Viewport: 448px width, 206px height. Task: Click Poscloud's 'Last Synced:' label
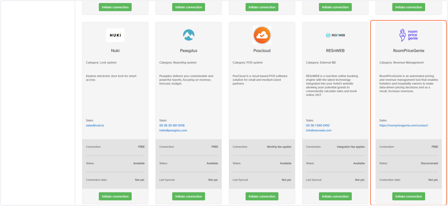(x=240, y=180)
